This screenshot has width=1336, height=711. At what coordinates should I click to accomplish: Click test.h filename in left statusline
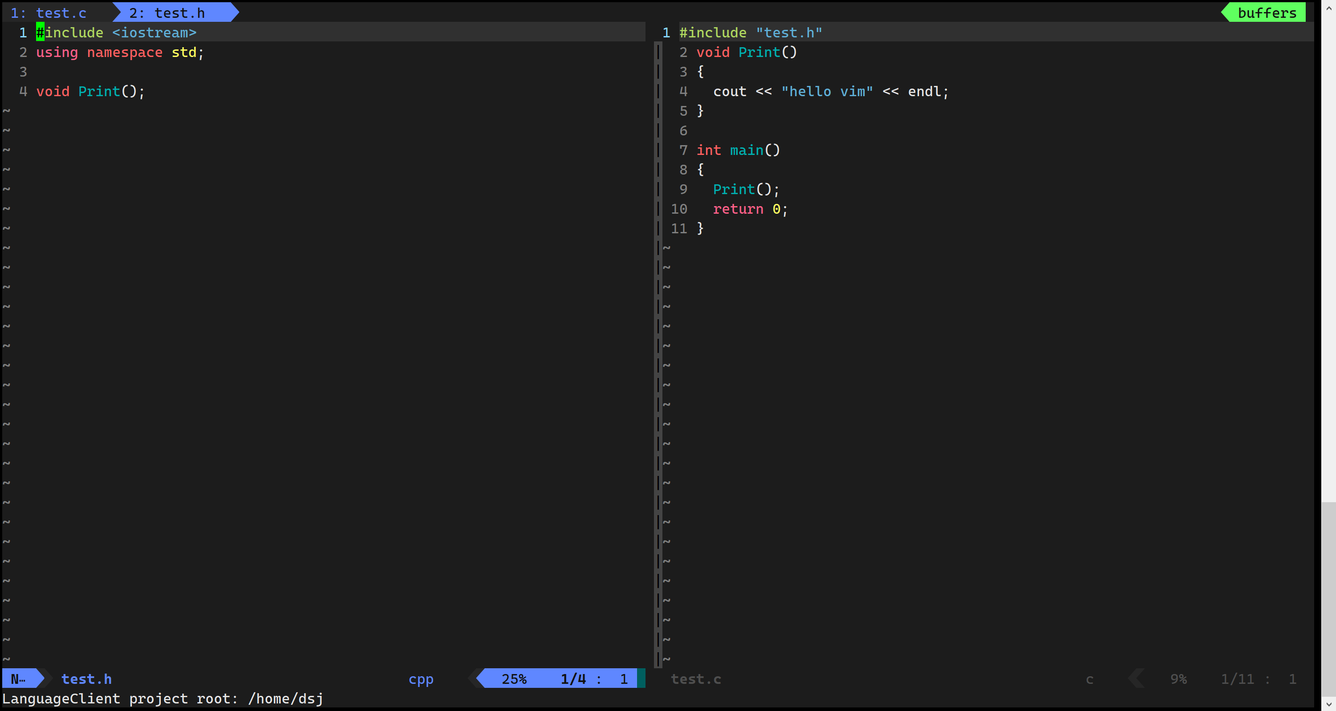tap(86, 679)
